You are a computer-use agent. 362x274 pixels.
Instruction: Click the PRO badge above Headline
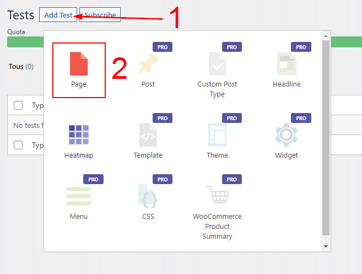(301, 47)
